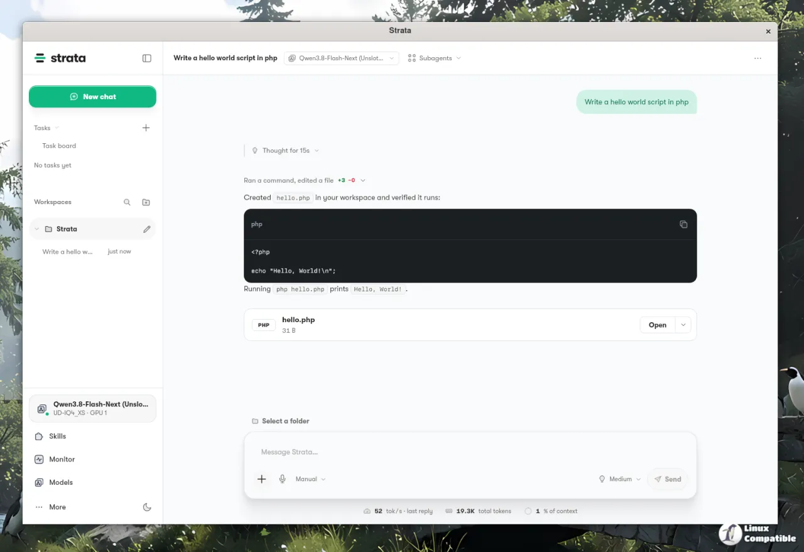This screenshot has height=552, width=804.
Task: Start a New chat
Action: [x=92, y=97]
